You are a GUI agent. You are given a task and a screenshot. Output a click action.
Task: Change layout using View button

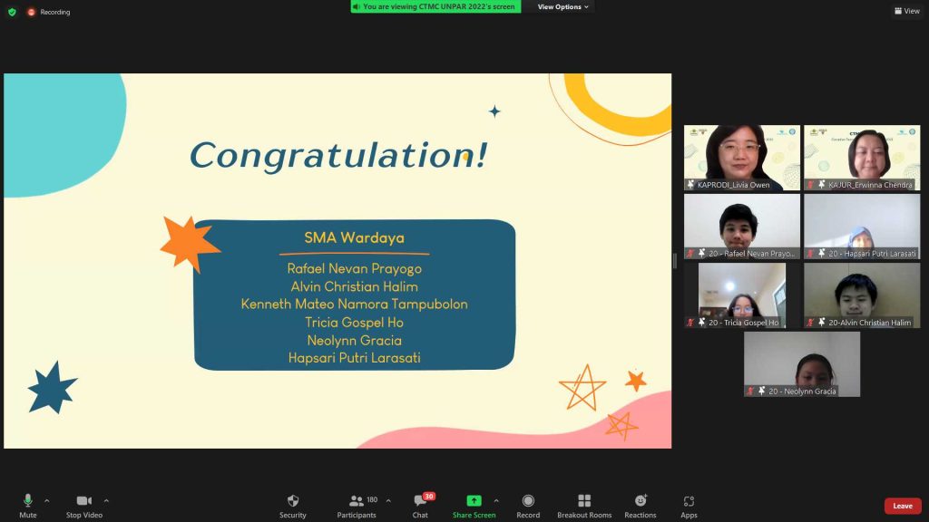[906, 12]
